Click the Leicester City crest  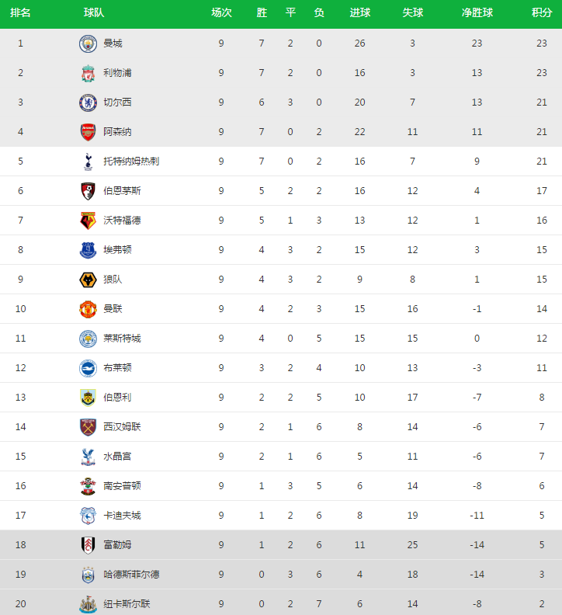click(x=88, y=339)
